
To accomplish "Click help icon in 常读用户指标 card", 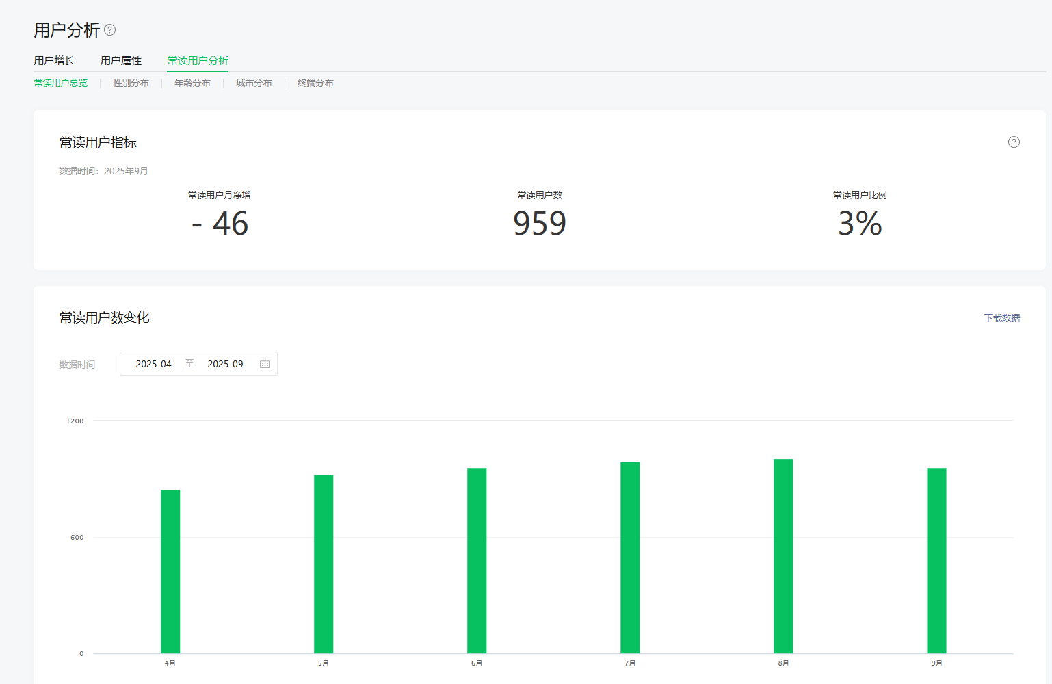I will (x=1014, y=142).
